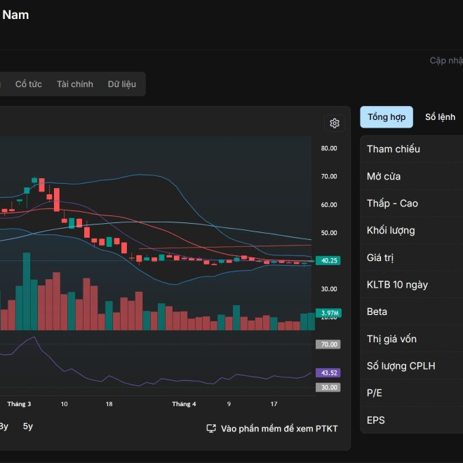Click the Tháng 3 date marker

pyautogui.click(x=19, y=404)
